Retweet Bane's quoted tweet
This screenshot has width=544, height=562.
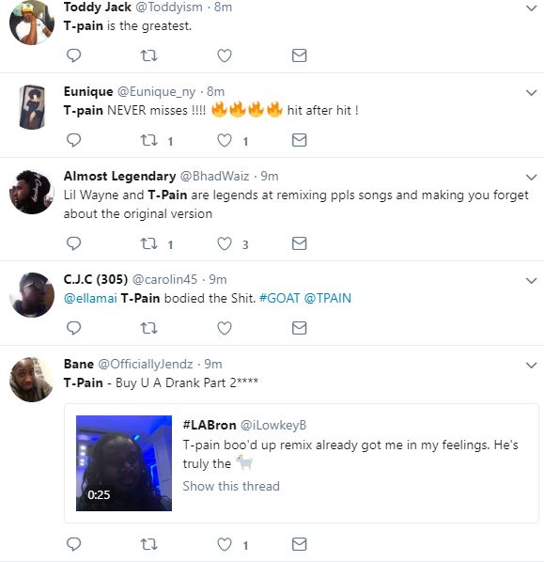click(148, 544)
